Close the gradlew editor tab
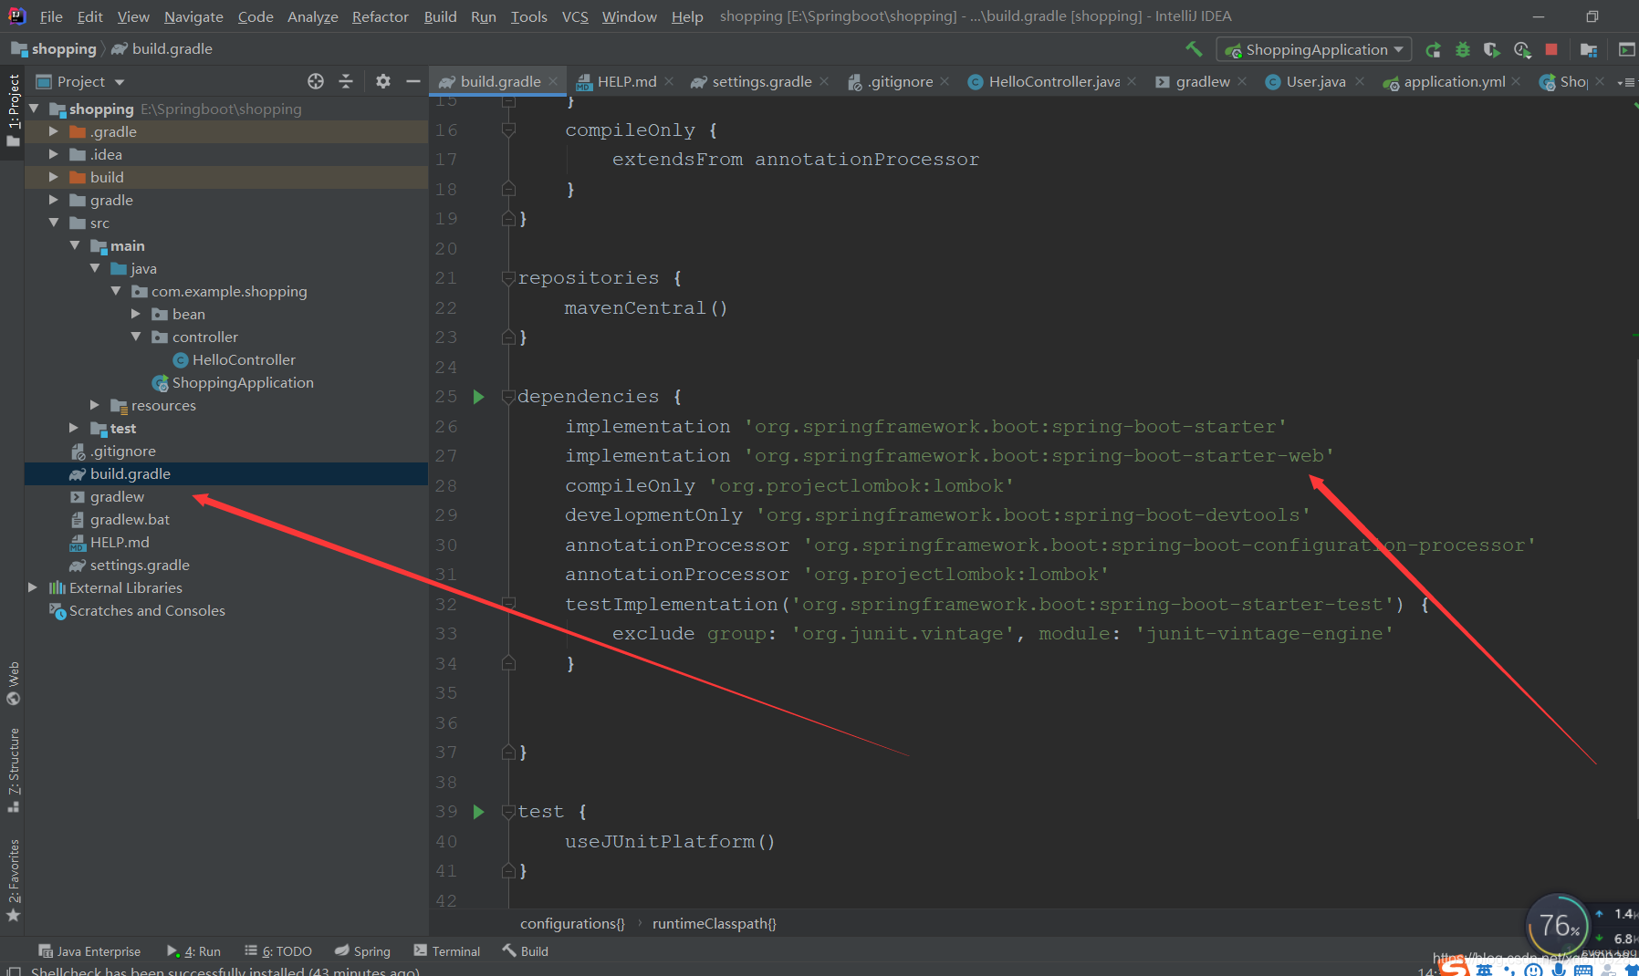The image size is (1639, 976). 1242,81
